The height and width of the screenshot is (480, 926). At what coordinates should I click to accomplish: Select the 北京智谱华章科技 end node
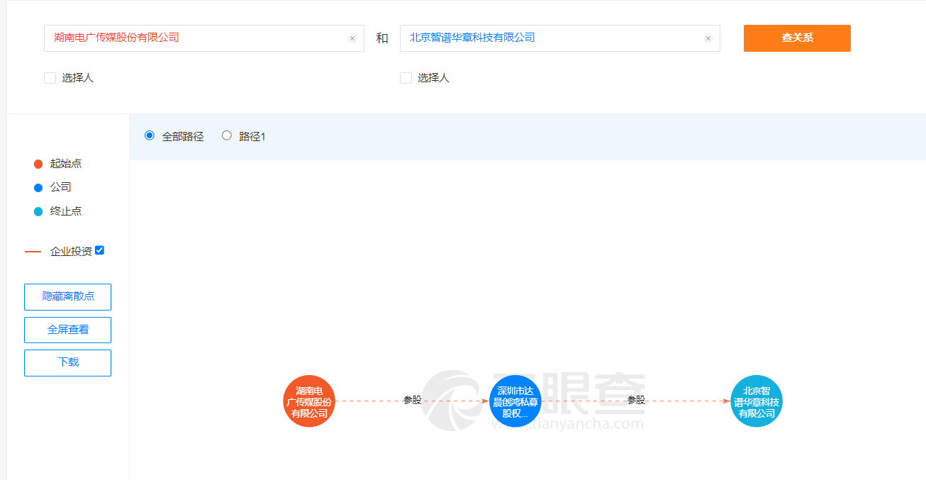point(757,401)
